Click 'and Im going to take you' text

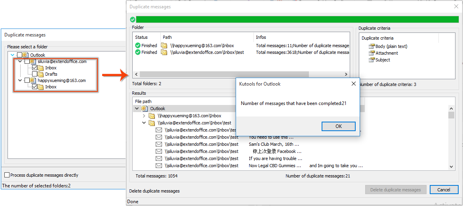(x=336, y=166)
